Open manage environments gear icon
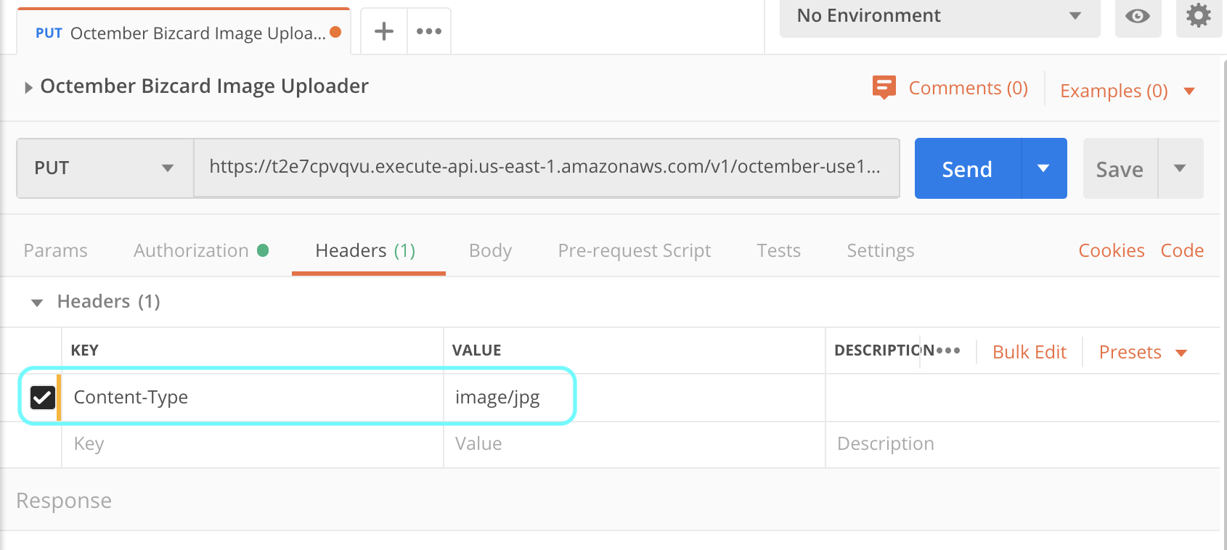Image resolution: width=1227 pixels, height=550 pixels. click(1198, 16)
